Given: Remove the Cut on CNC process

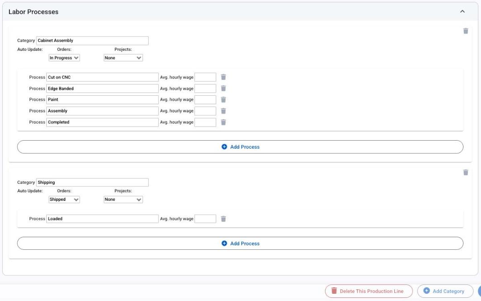Looking at the screenshot, I should tap(223, 77).
